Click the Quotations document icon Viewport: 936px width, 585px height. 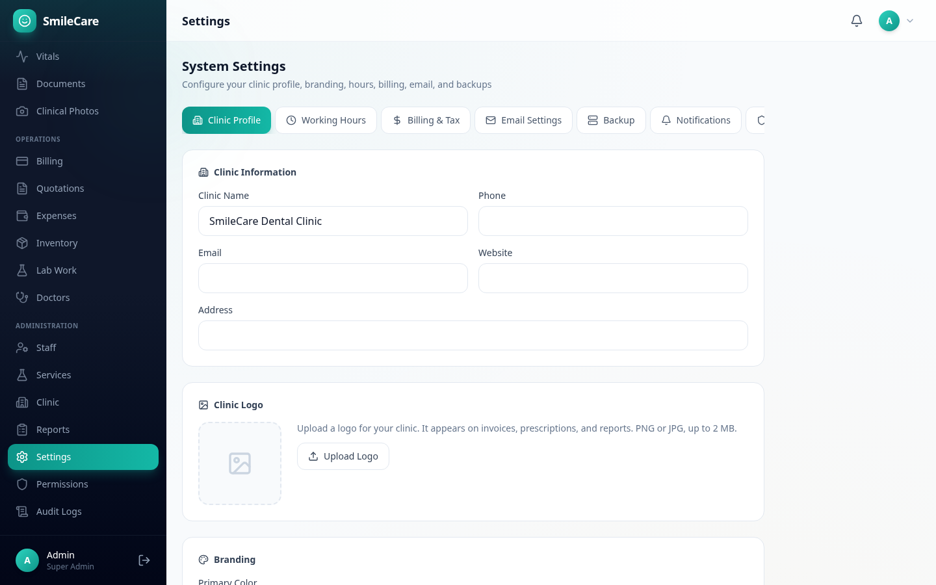tap(22, 188)
